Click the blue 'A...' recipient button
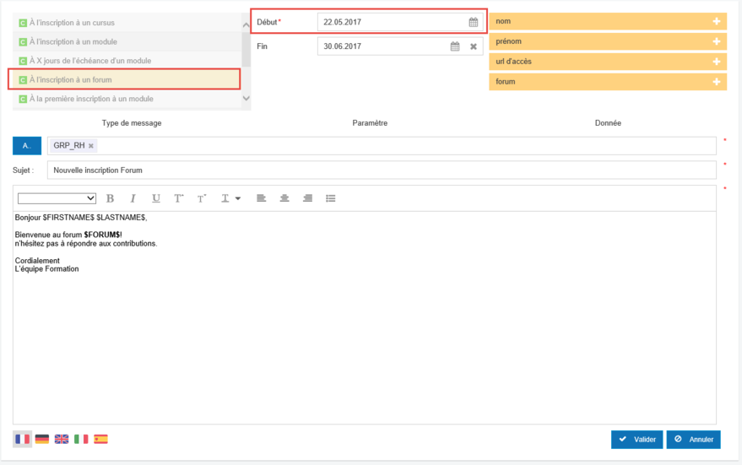742x465 pixels. (27, 146)
